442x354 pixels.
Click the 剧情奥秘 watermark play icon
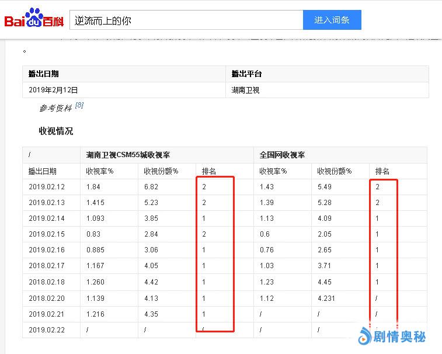[x=366, y=336]
